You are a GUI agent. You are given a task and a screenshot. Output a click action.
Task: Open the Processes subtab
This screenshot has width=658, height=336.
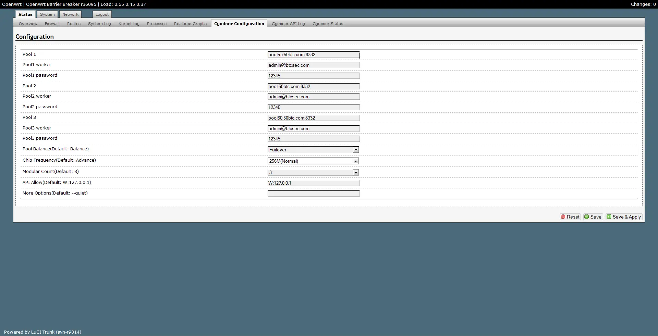pos(157,24)
